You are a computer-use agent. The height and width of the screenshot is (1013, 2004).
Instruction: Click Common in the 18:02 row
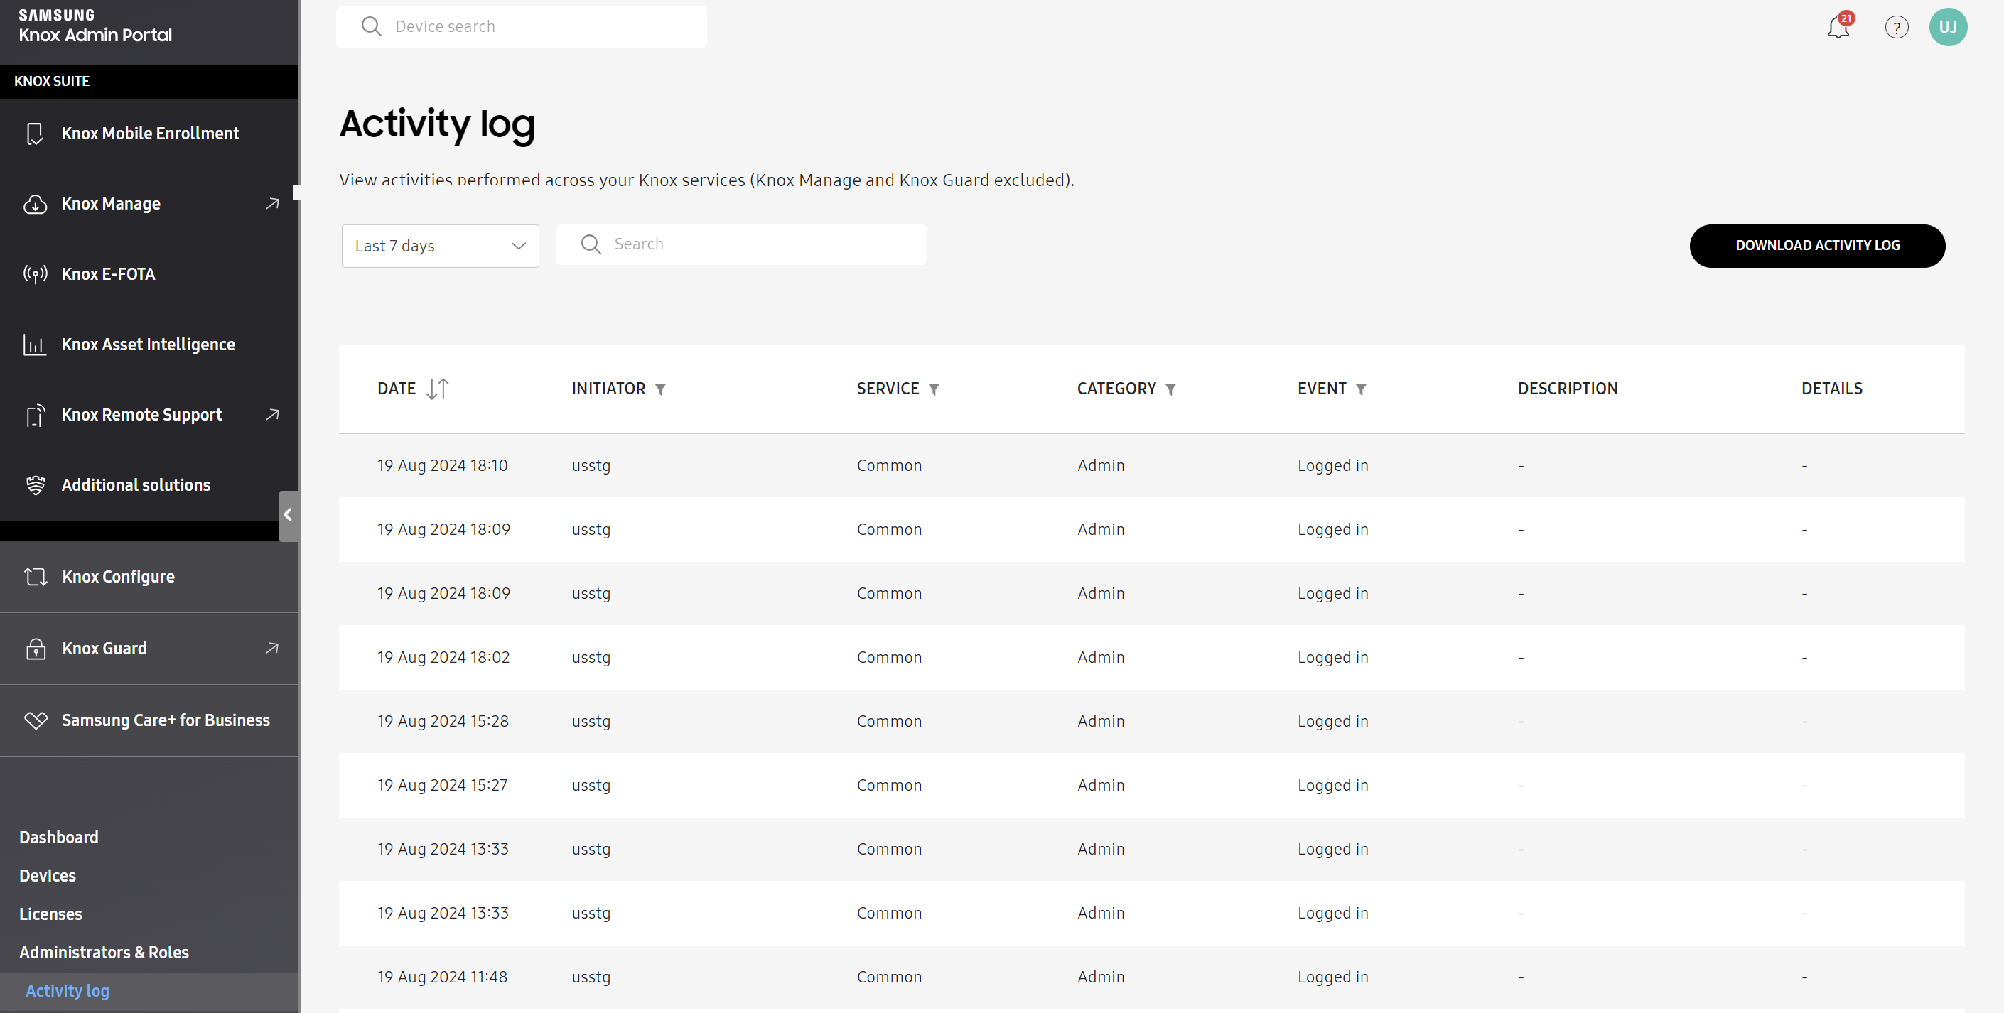point(889,658)
